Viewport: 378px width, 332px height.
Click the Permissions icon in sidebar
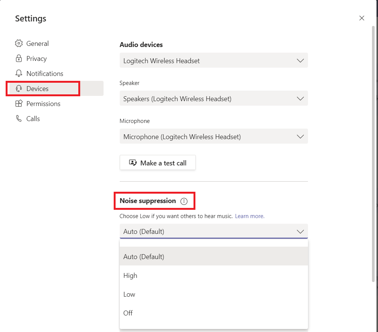coord(19,104)
